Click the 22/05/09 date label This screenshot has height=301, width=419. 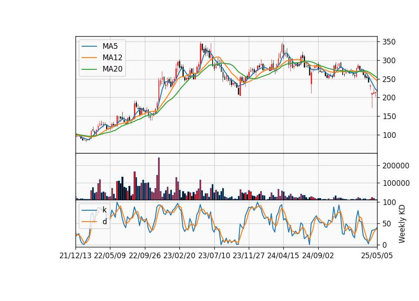pos(110,256)
